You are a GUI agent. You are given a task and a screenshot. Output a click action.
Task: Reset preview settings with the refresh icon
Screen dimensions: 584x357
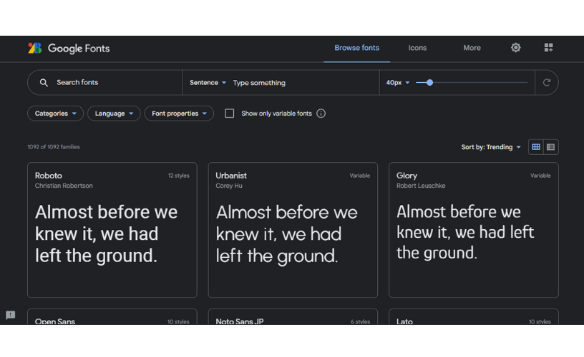[546, 83]
